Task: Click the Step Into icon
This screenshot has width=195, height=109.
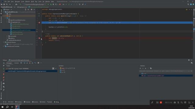Action: [x=27, y=63]
